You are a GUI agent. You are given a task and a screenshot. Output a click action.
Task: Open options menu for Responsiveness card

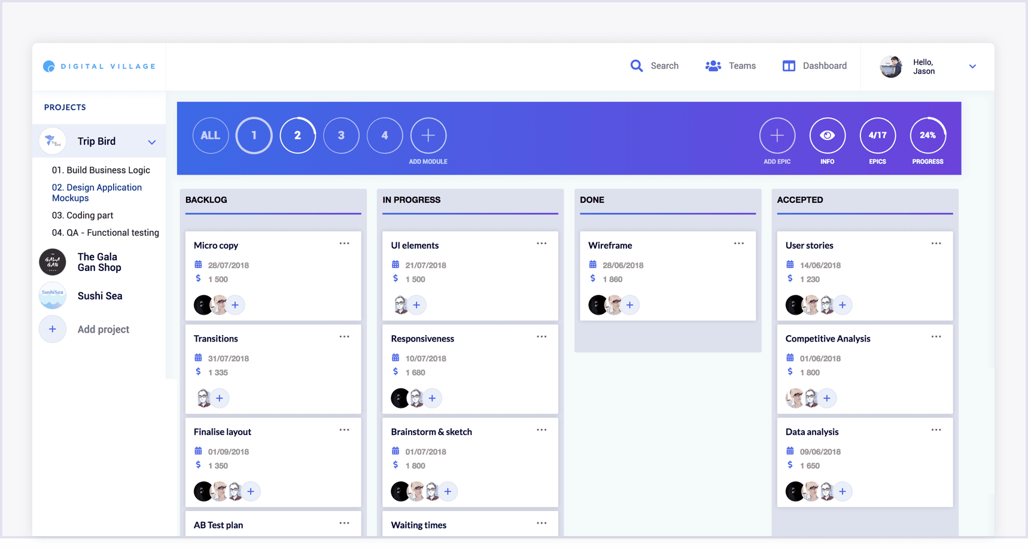pos(542,337)
